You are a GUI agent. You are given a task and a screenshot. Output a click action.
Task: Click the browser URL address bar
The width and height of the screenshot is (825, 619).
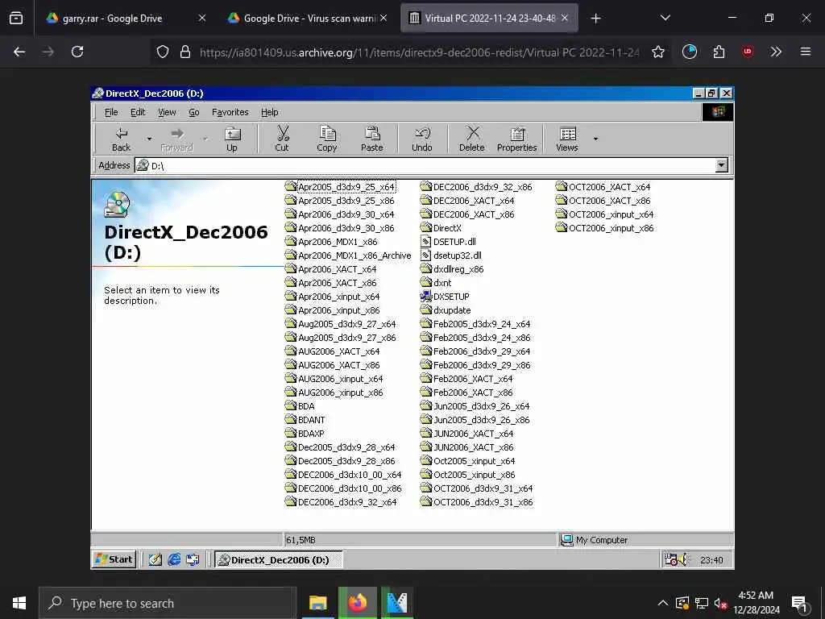(x=419, y=52)
